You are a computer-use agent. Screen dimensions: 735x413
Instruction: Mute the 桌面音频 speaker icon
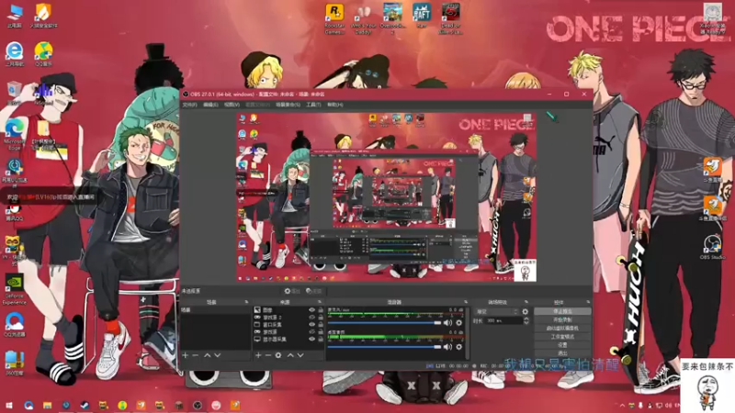448,347
